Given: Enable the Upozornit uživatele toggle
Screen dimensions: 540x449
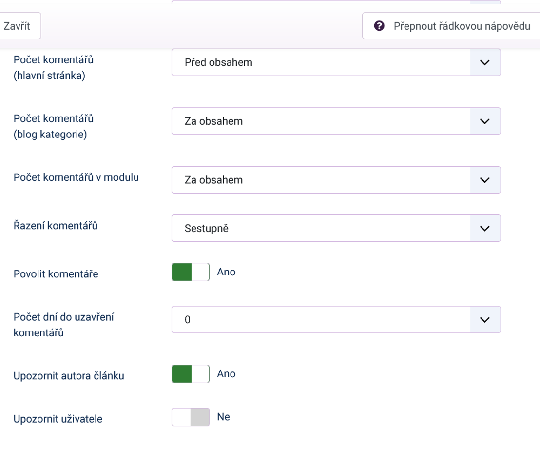Looking at the screenshot, I should [191, 418].
